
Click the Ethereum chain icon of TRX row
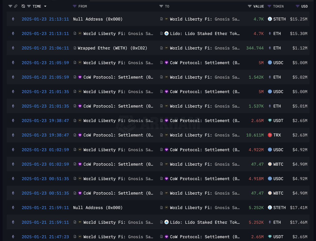tap(13, 135)
